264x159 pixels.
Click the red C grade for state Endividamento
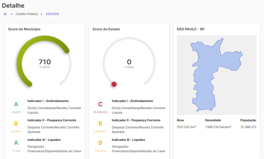coord(100,104)
